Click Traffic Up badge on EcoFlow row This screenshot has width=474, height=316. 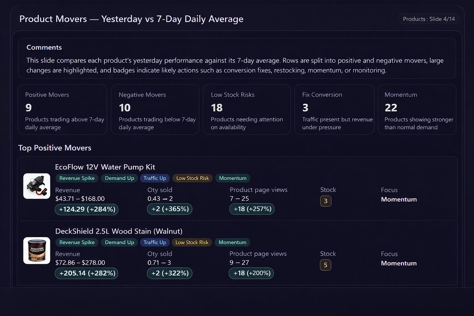(155, 178)
